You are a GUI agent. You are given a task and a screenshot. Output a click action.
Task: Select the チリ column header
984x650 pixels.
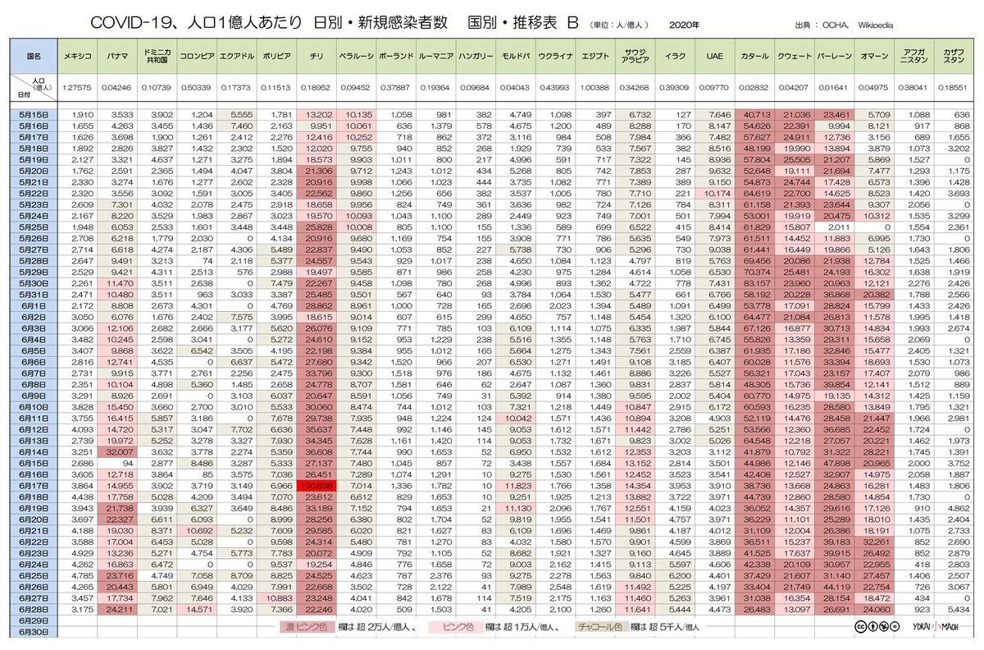(x=316, y=56)
